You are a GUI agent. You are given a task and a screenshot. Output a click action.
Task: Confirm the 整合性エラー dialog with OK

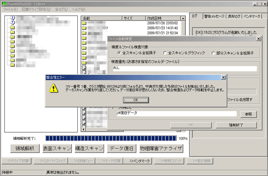point(136,100)
